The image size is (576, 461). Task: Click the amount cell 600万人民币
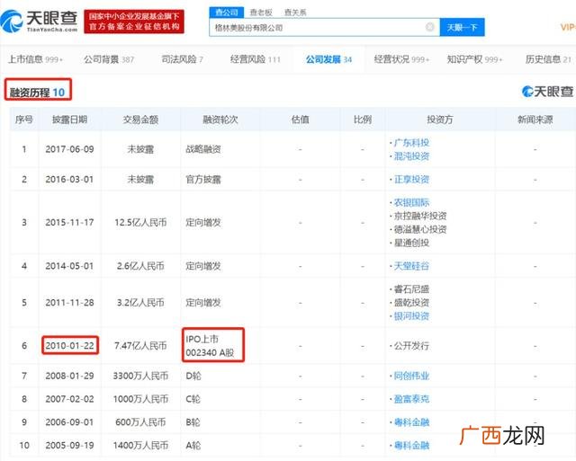point(140,422)
